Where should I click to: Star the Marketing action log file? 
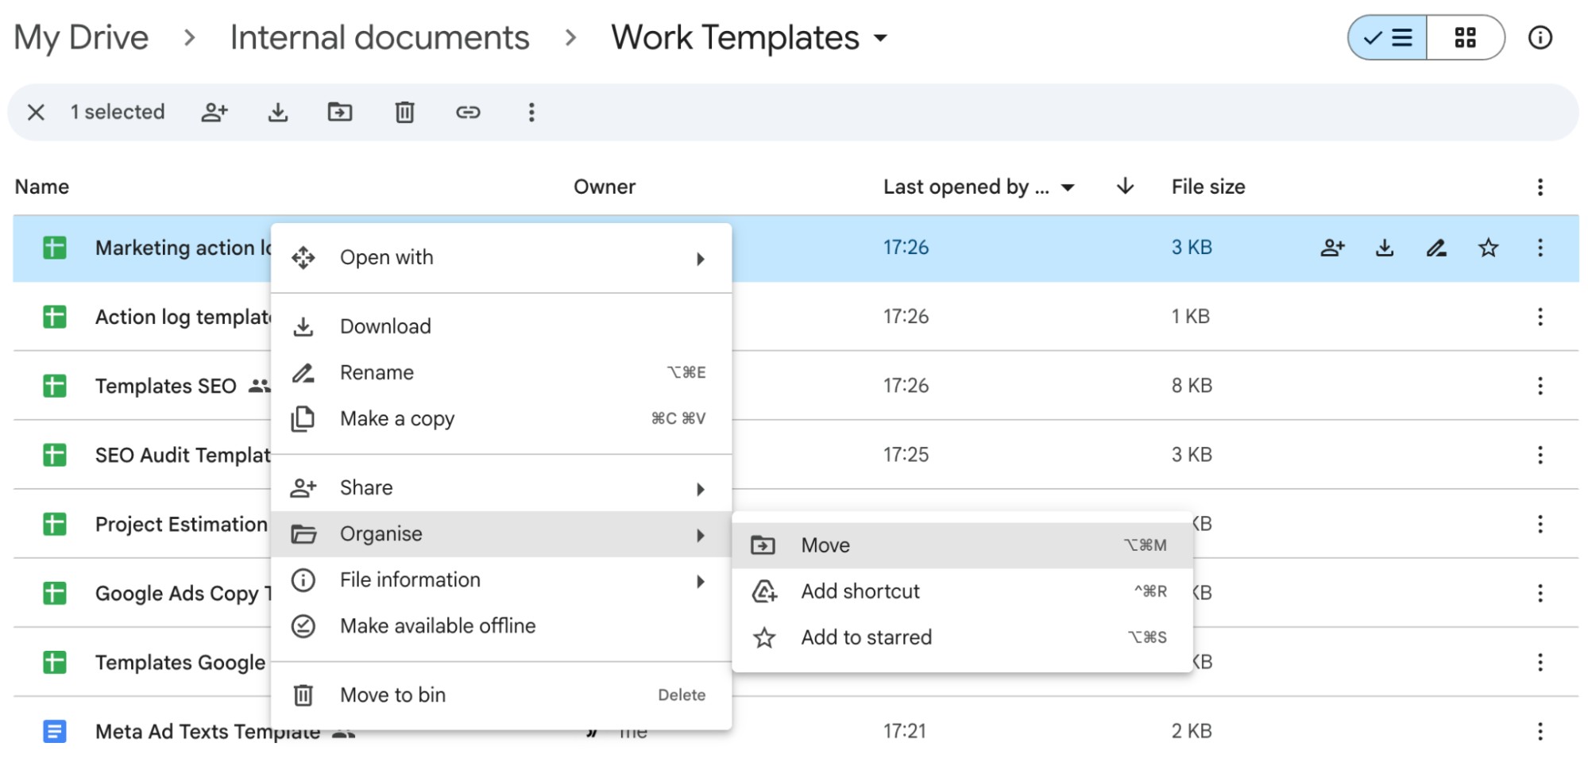click(x=1488, y=248)
